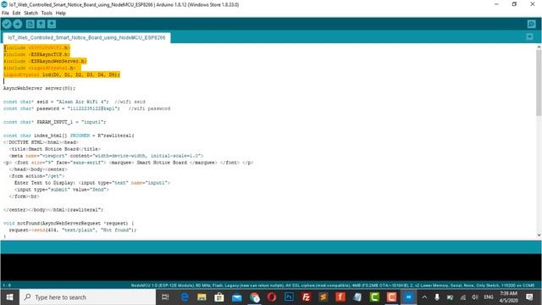Open the Windows Start menu
This screenshot has width=542, height=305.
pyautogui.click(x=9, y=297)
